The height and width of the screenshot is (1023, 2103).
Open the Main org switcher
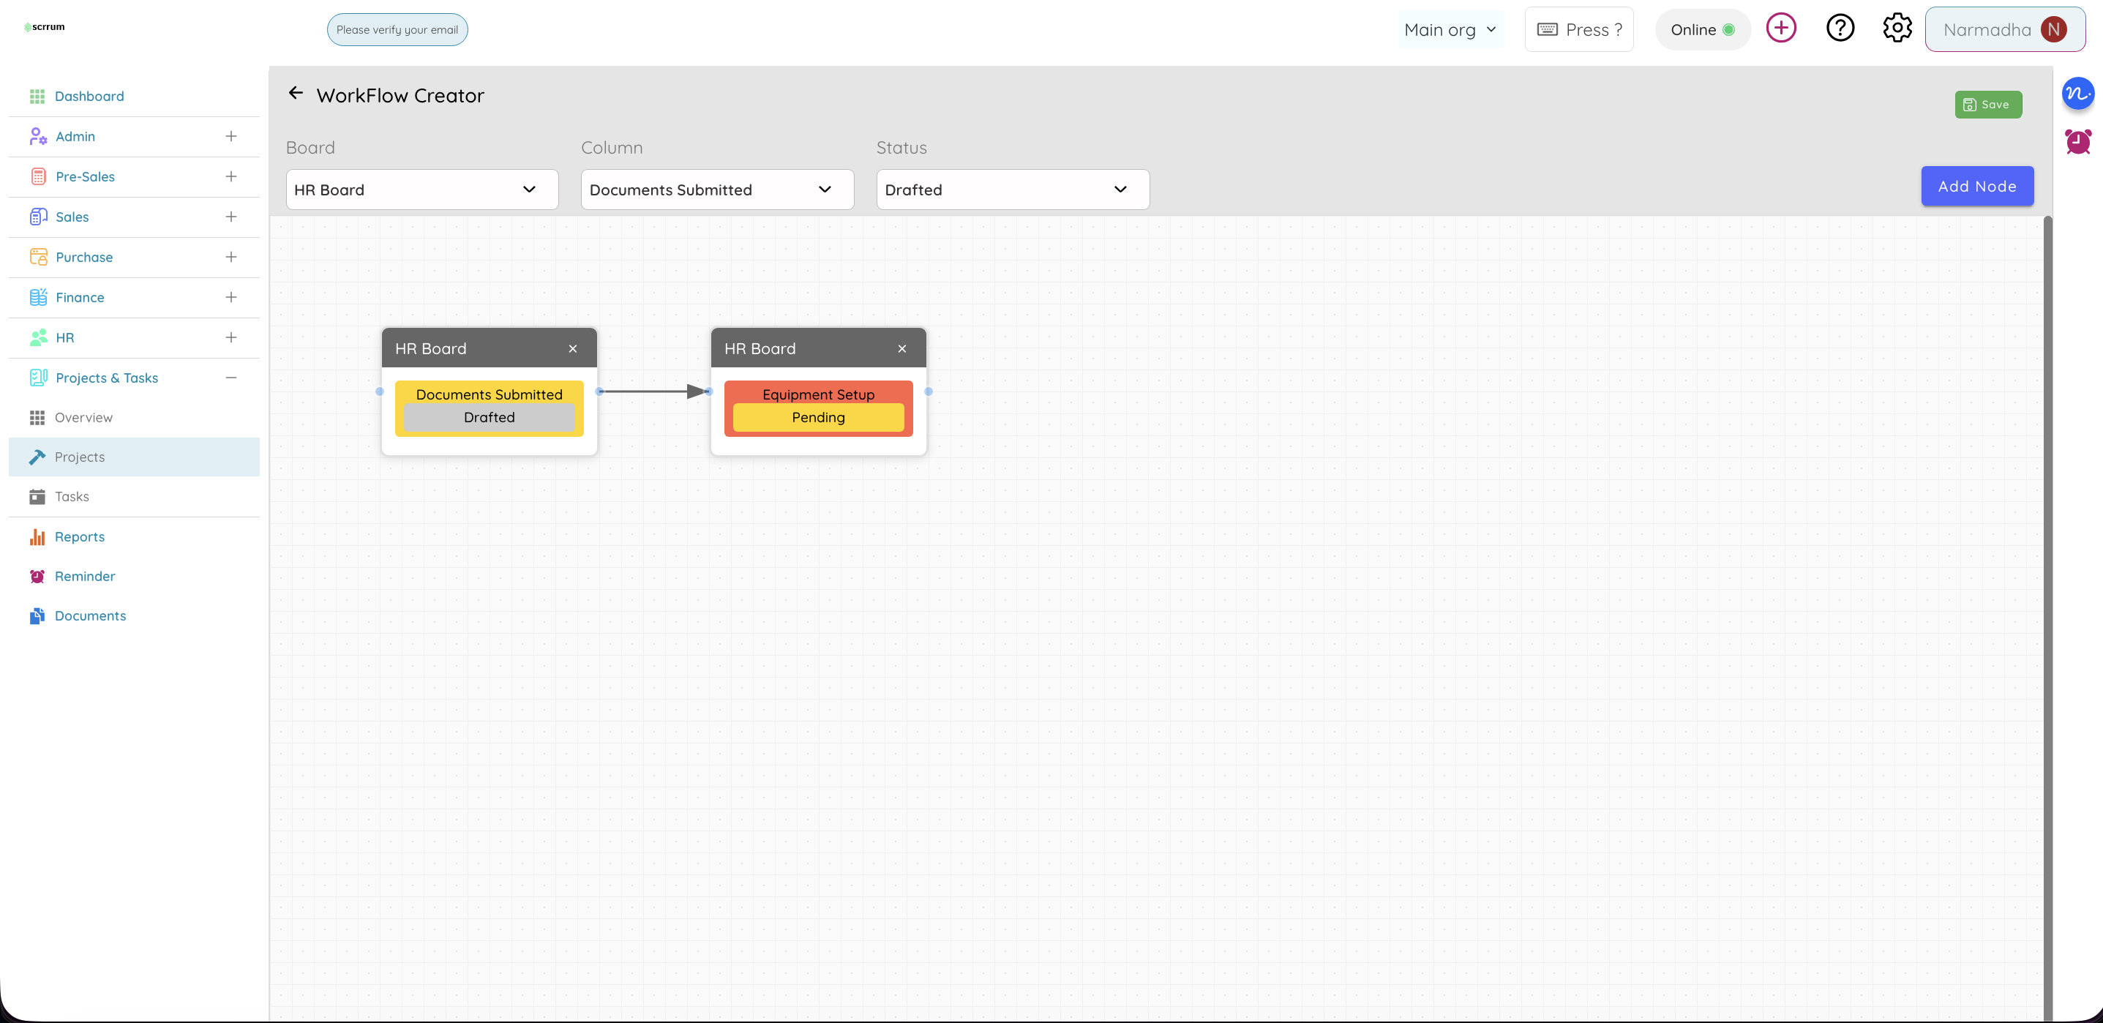[x=1451, y=29]
